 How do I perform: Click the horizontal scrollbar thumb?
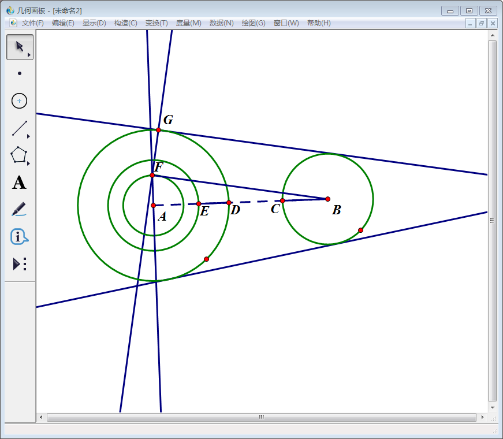point(261,417)
